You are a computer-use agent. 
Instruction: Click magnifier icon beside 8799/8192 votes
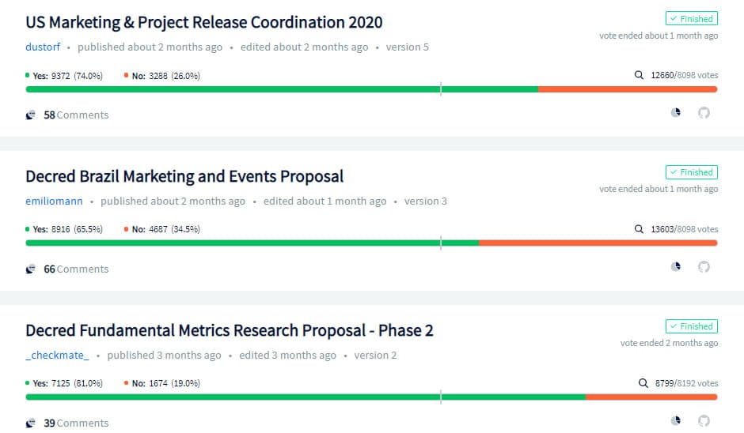[643, 383]
